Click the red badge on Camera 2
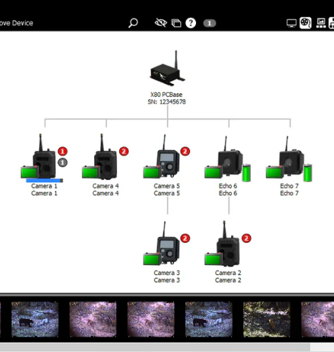The width and height of the screenshot is (334, 352). [246, 238]
